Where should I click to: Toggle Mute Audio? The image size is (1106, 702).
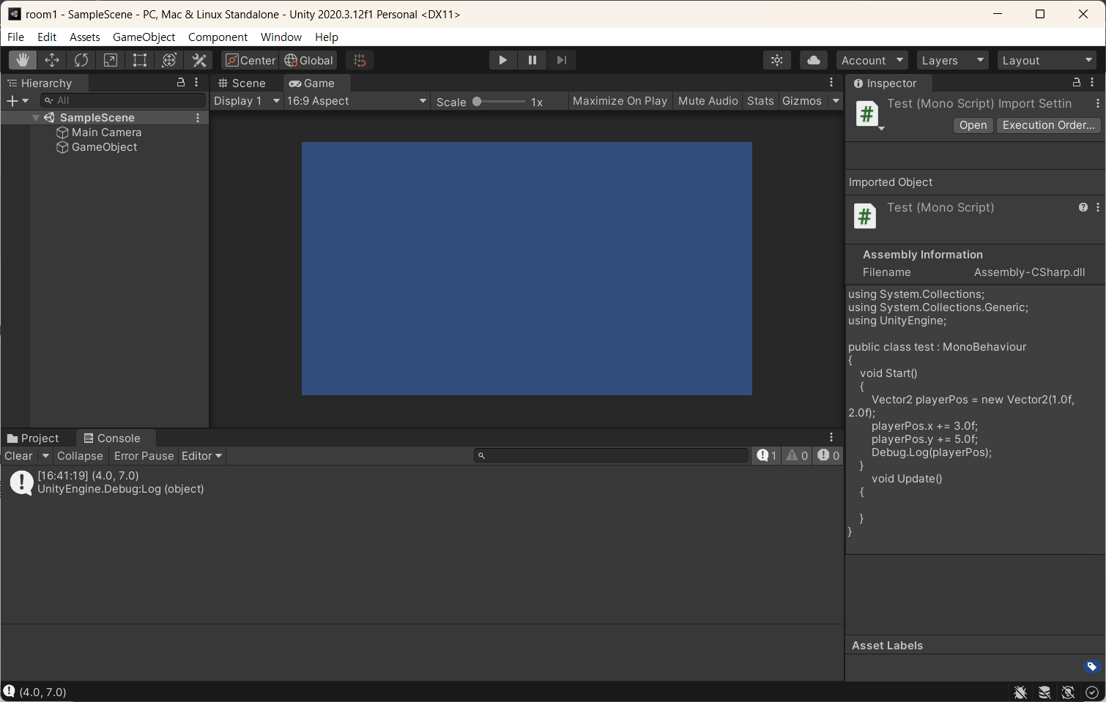[708, 101]
